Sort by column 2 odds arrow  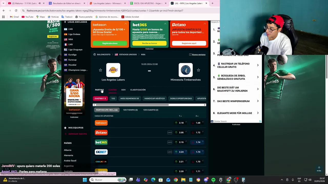(x=197, y=116)
